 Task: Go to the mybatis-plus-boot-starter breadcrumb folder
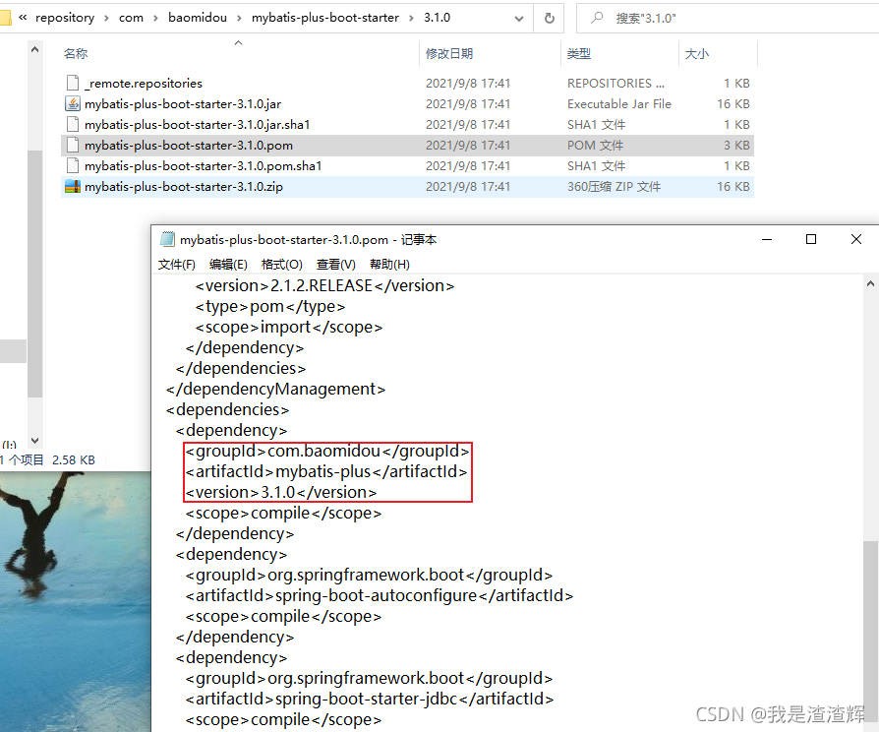click(325, 18)
